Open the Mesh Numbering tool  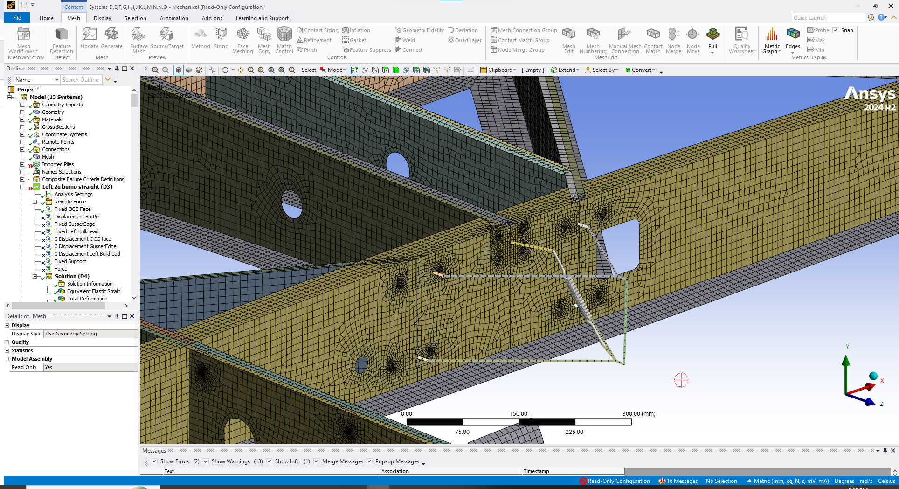[x=593, y=40]
